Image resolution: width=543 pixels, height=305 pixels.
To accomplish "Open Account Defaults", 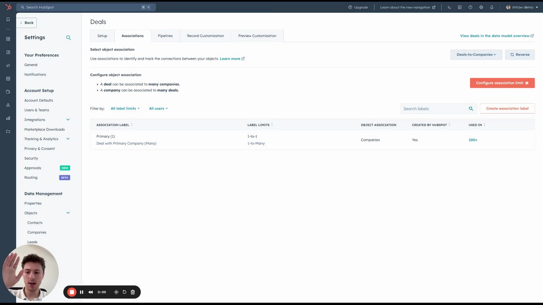I will [39, 100].
